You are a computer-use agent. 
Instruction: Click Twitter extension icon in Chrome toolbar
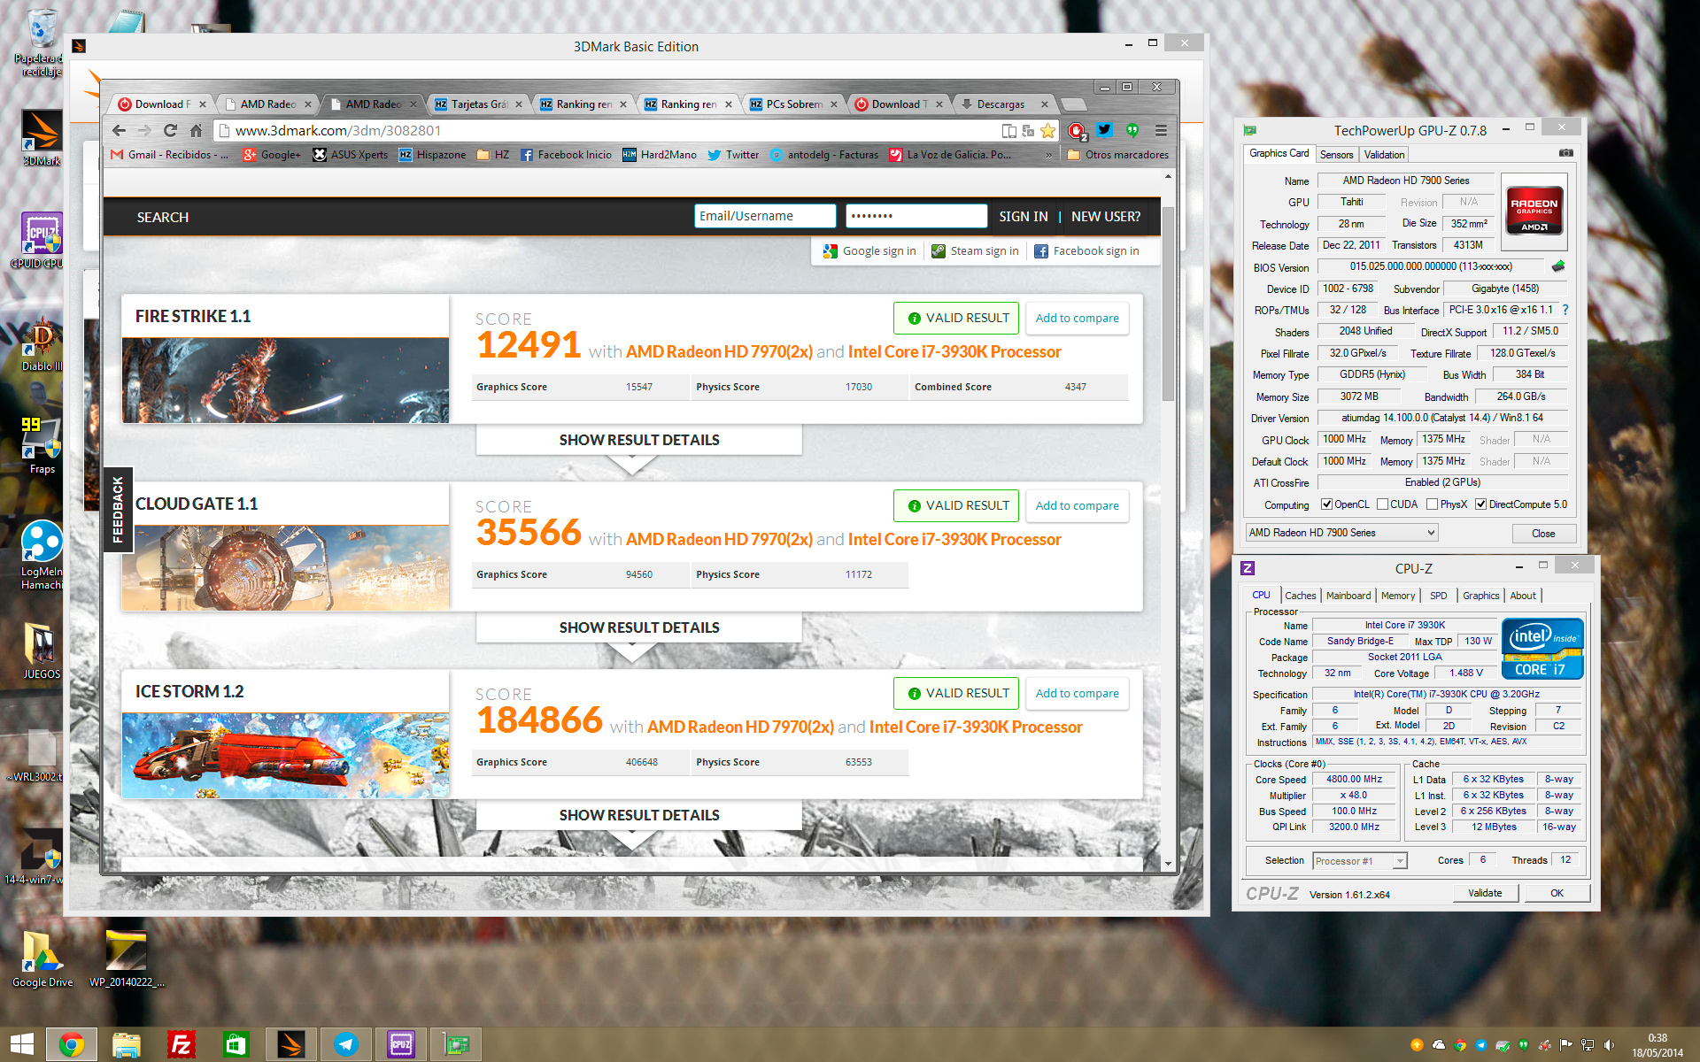click(x=1104, y=130)
